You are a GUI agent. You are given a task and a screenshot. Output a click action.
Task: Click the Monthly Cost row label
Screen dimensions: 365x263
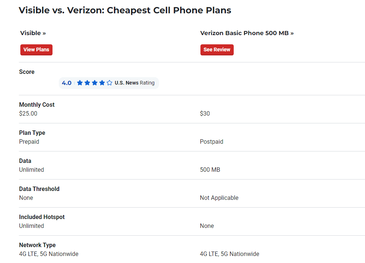pyautogui.click(x=37, y=105)
